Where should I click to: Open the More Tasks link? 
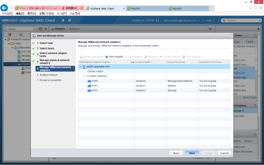click(x=250, y=97)
